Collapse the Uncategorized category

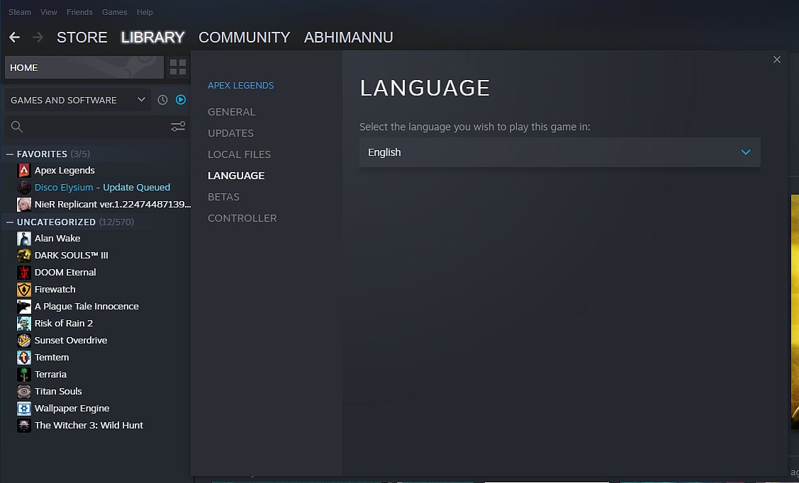coord(10,222)
